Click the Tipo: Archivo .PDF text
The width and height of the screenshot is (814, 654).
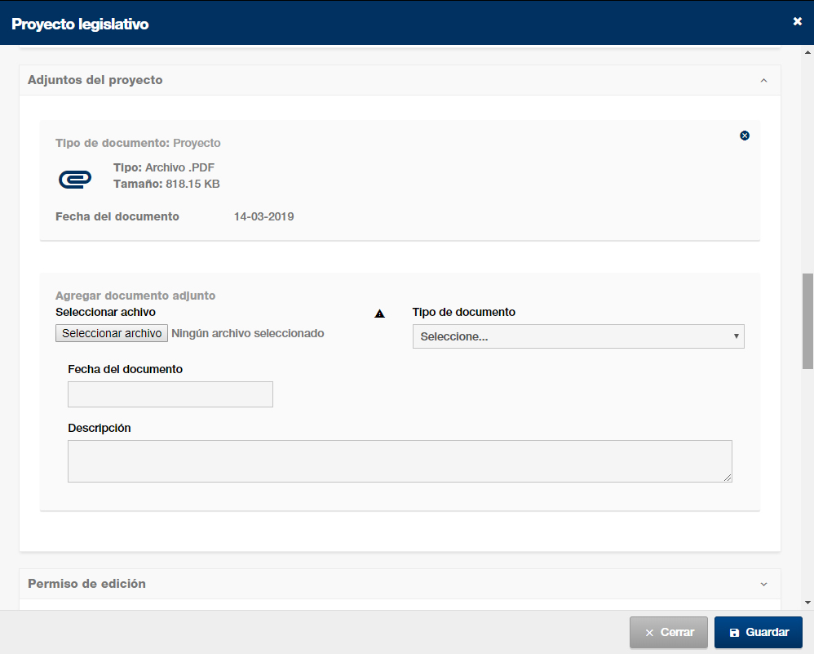pyautogui.click(x=164, y=167)
